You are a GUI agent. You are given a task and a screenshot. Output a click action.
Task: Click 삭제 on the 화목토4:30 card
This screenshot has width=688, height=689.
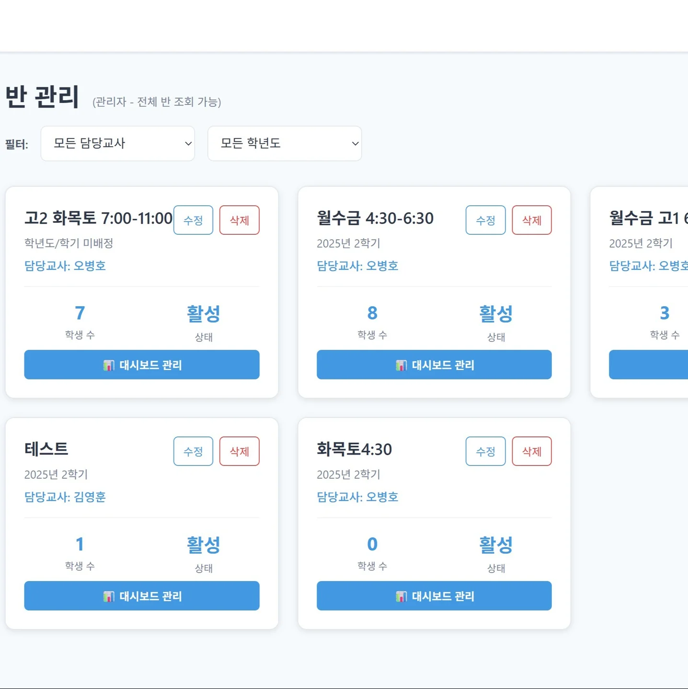[x=532, y=451]
